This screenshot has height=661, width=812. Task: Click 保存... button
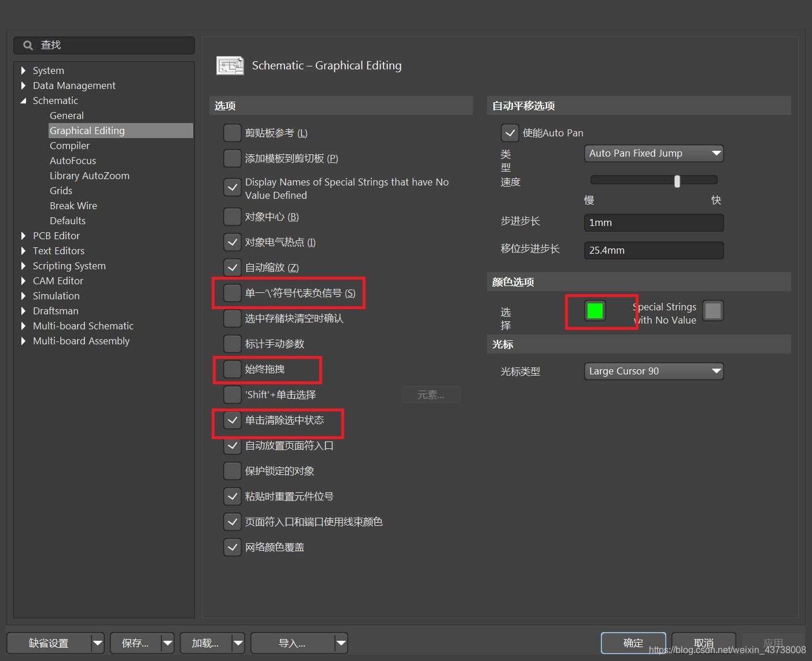[135, 643]
